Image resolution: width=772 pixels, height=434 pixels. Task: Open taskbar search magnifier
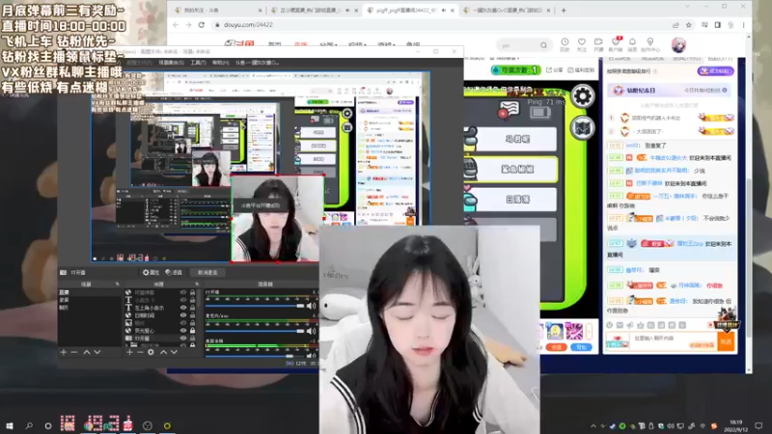[x=29, y=425]
